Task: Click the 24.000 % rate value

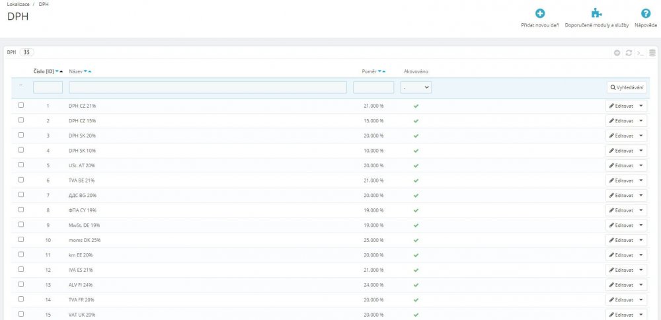Action: point(373,285)
